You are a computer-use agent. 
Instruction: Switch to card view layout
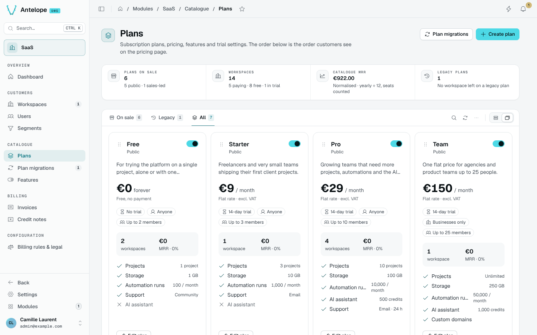pyautogui.click(x=507, y=118)
